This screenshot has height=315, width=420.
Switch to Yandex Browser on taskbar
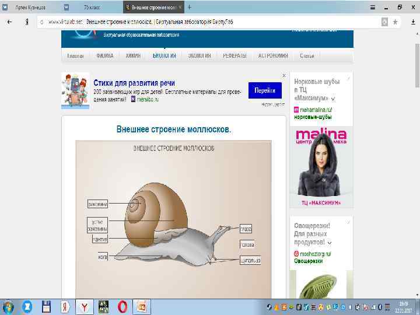pyautogui.click(x=85, y=307)
